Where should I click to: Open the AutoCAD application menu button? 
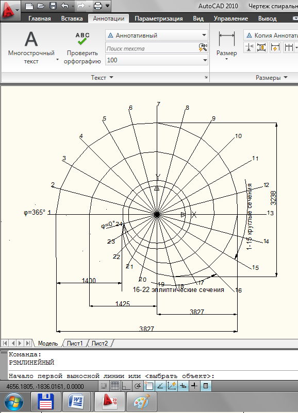(x=10, y=10)
